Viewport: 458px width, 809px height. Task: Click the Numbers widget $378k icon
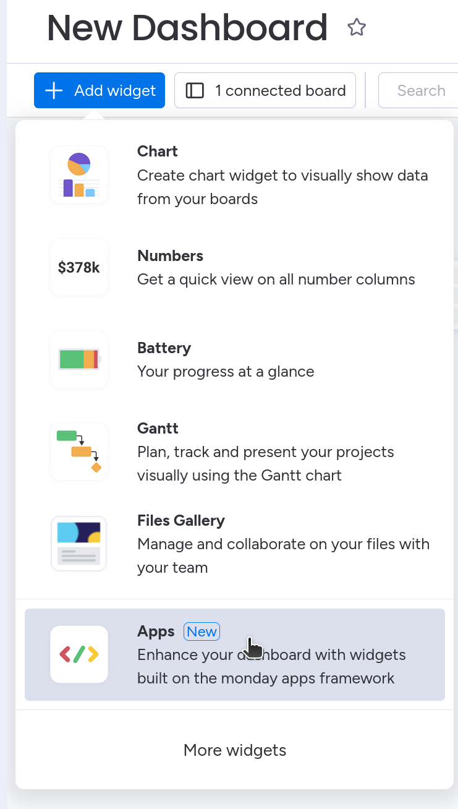tap(79, 267)
